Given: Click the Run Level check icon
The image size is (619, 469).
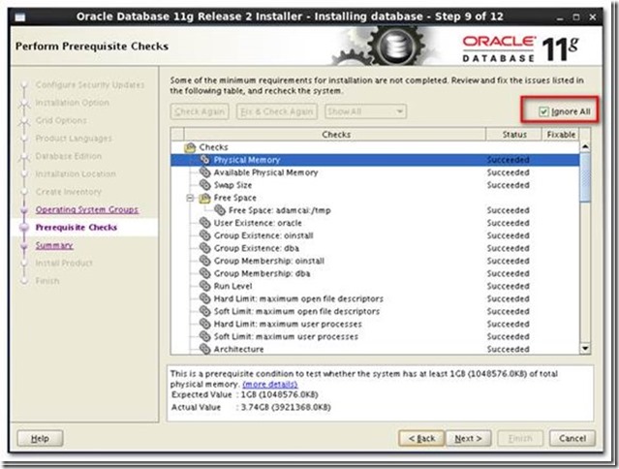Looking at the screenshot, I should [204, 286].
